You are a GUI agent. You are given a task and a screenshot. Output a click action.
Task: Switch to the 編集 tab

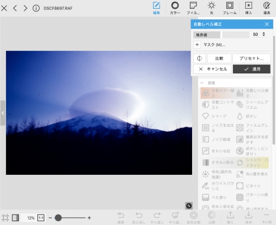pyautogui.click(x=156, y=8)
